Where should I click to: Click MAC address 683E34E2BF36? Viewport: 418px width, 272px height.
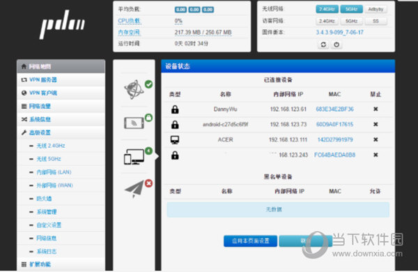(334, 109)
